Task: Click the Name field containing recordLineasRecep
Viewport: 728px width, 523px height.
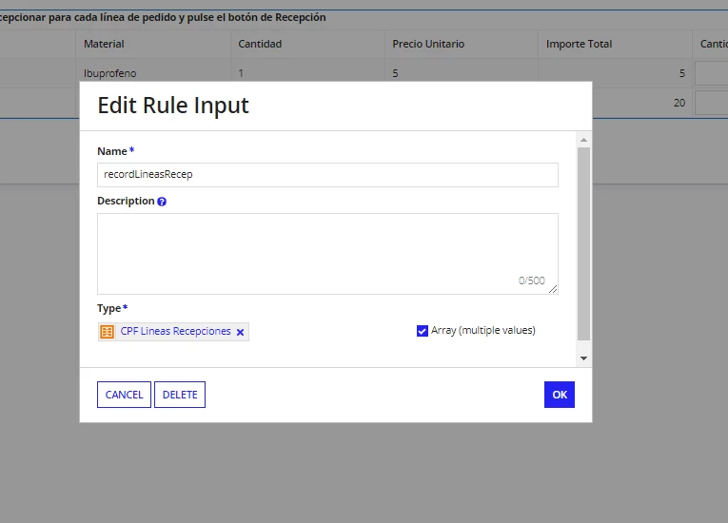Action: [x=327, y=174]
